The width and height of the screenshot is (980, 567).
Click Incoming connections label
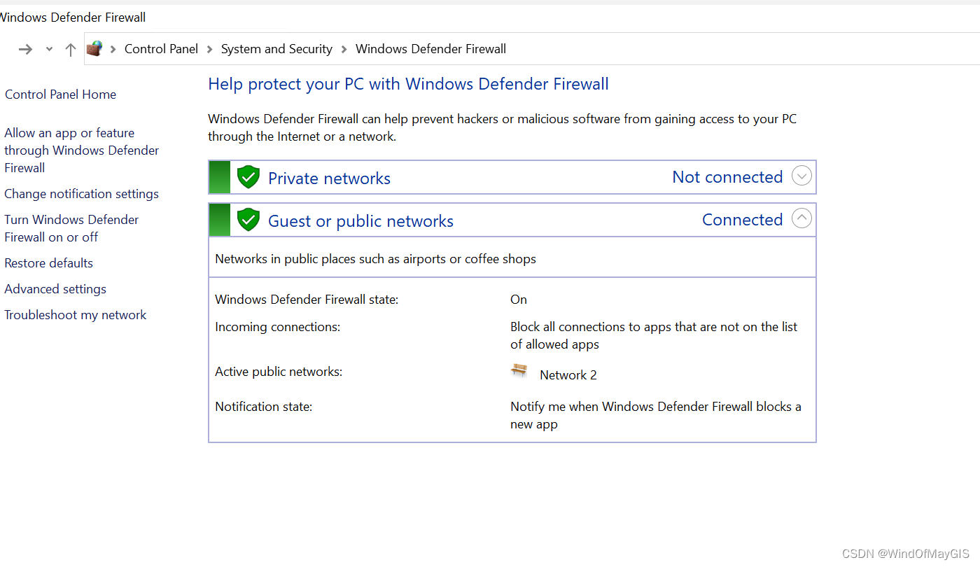(x=277, y=327)
